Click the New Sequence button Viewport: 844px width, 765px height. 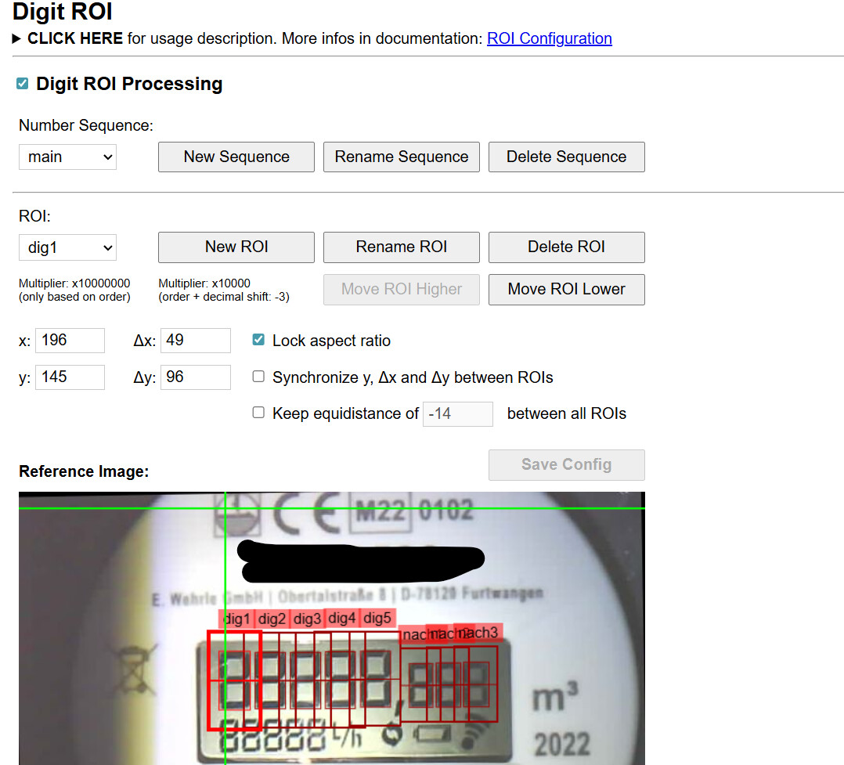(x=236, y=157)
